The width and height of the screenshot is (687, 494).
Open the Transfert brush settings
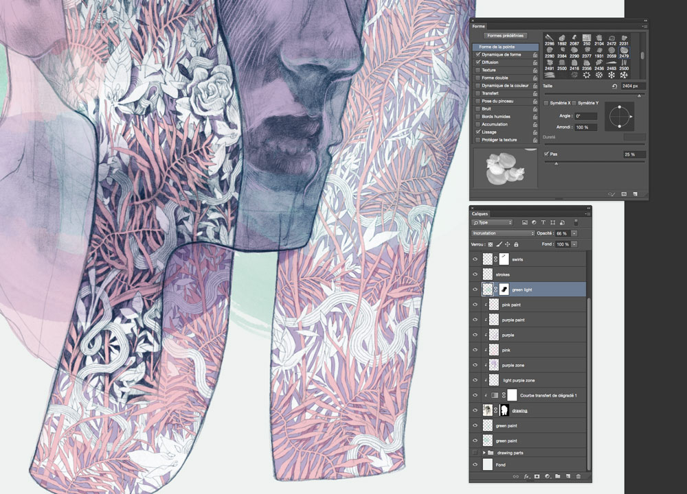[x=491, y=93]
